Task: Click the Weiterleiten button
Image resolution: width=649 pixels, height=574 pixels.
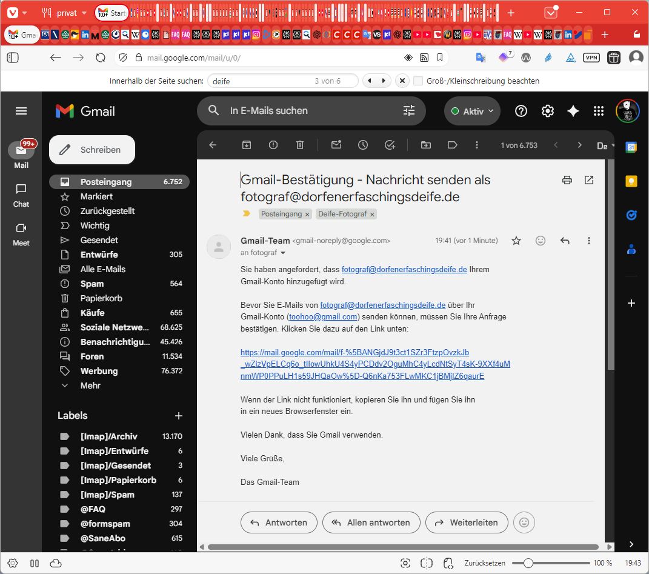Action: 467,522
